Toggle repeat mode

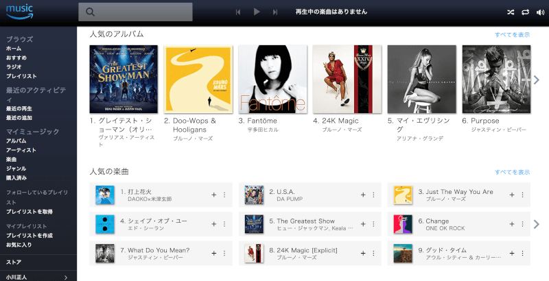tap(525, 12)
